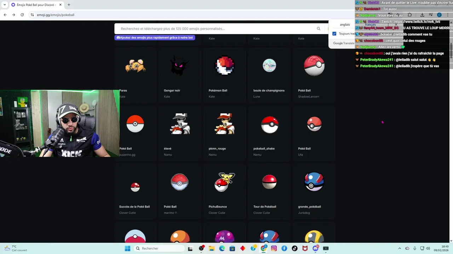Click the volume icon in system tray
This screenshot has height=254, width=453.
pos(428,248)
